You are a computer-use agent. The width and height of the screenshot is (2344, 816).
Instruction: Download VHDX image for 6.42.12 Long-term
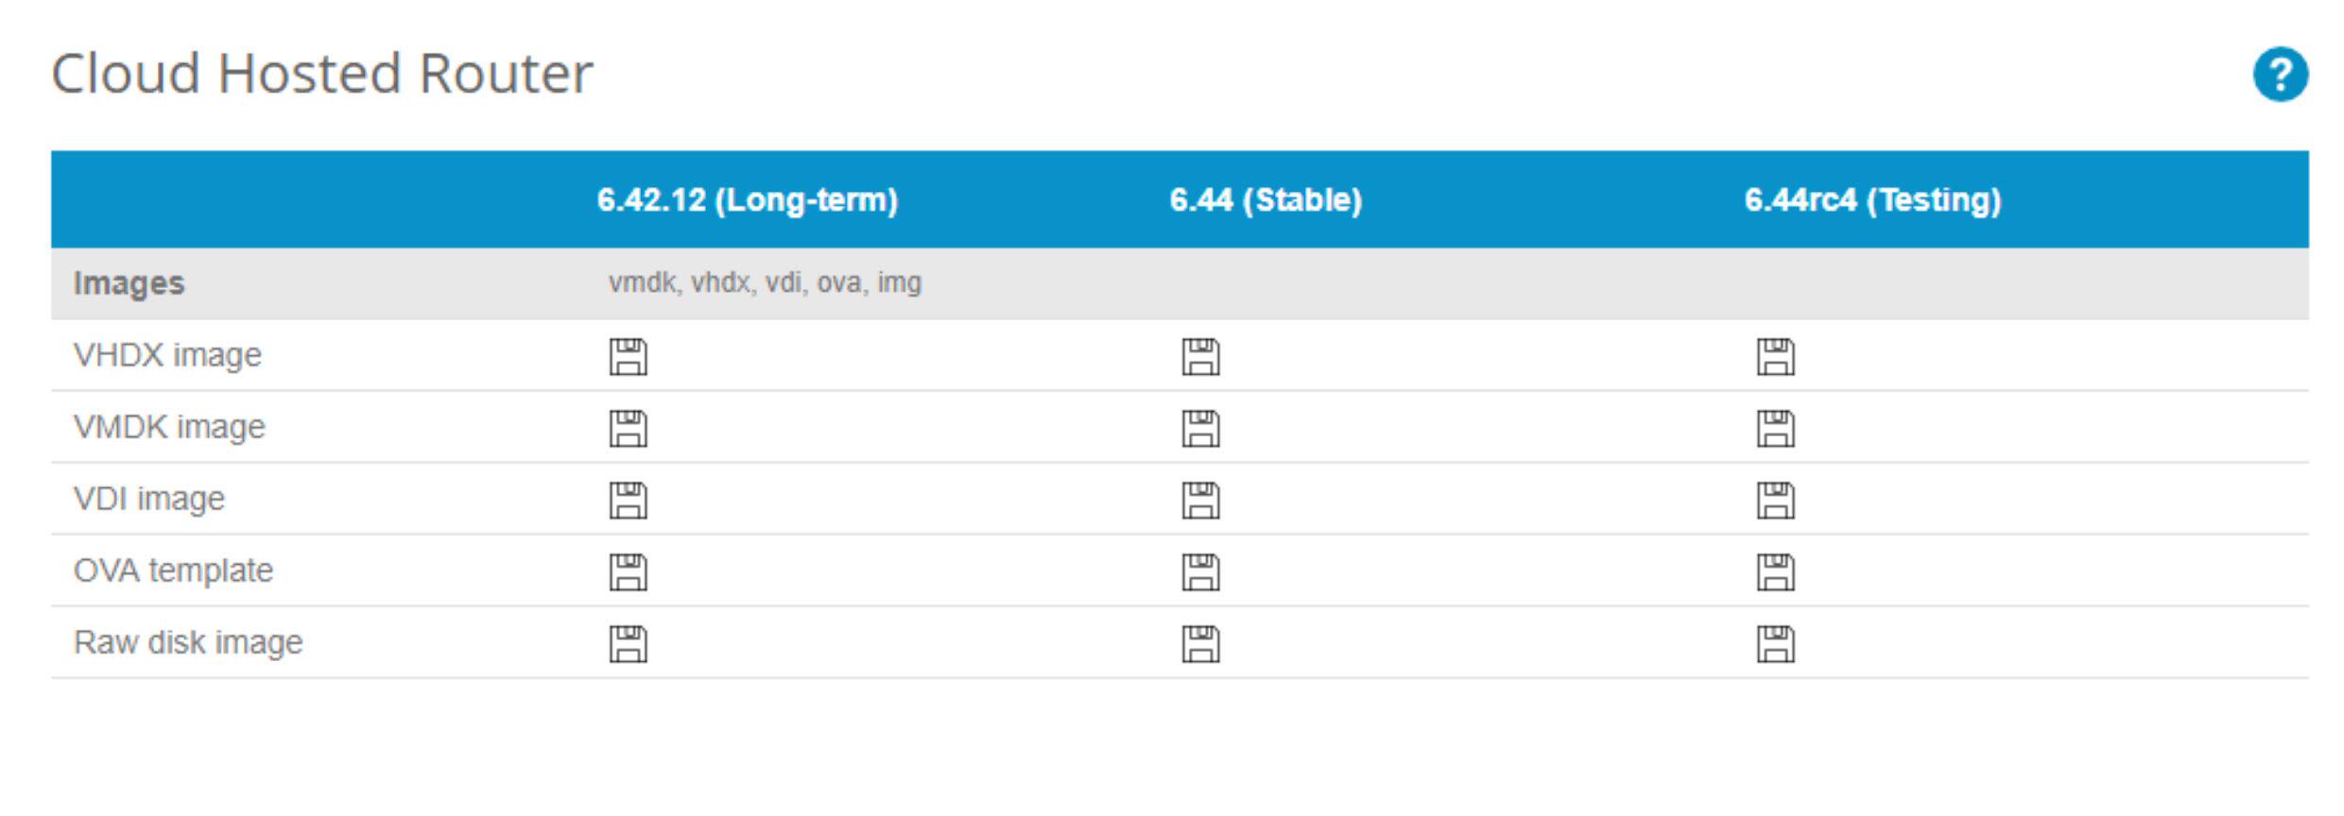(629, 357)
